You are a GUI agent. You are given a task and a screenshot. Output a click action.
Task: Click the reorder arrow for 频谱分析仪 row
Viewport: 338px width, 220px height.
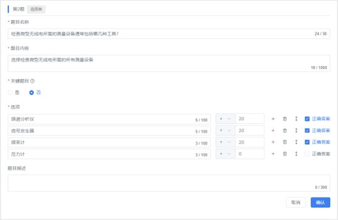pyautogui.click(x=296, y=119)
